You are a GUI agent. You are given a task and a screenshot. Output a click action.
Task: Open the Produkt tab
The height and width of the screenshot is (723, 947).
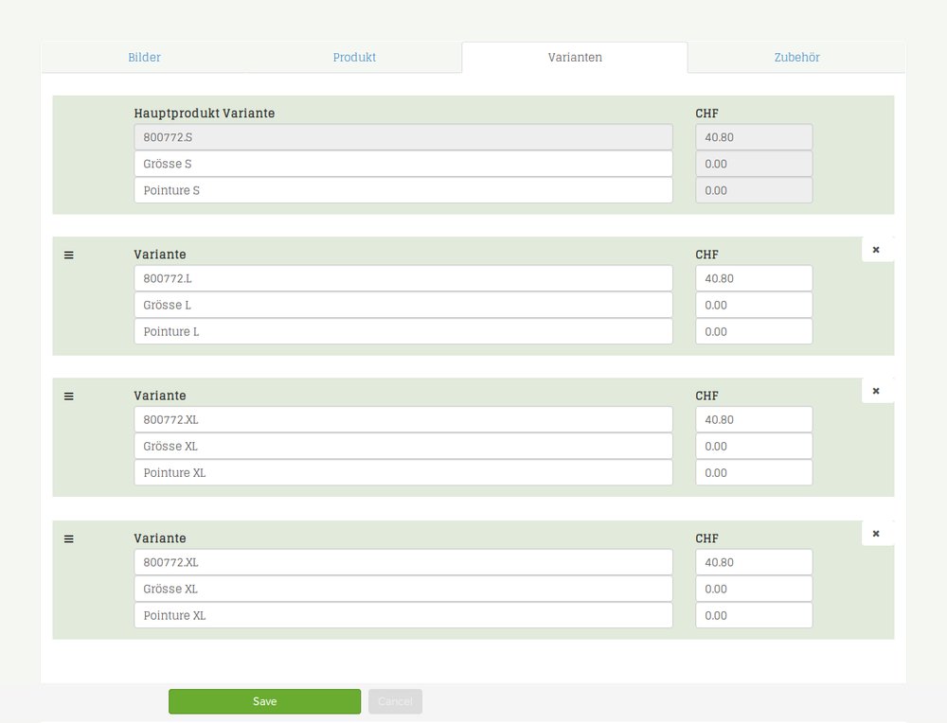pos(354,58)
